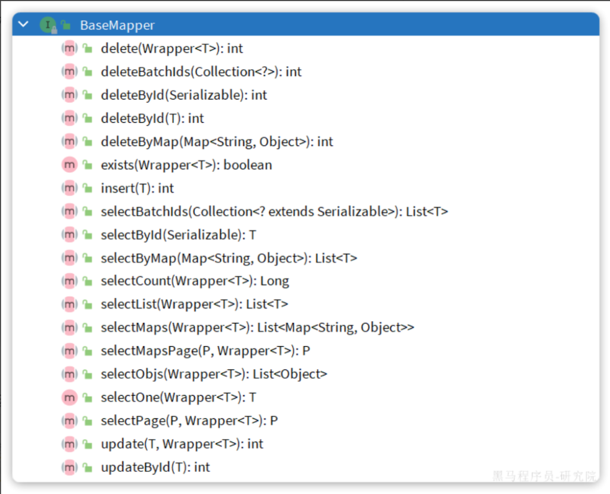Click method icon beside delete(Wrapper<T>)
The width and height of the screenshot is (610, 494).
[70, 48]
